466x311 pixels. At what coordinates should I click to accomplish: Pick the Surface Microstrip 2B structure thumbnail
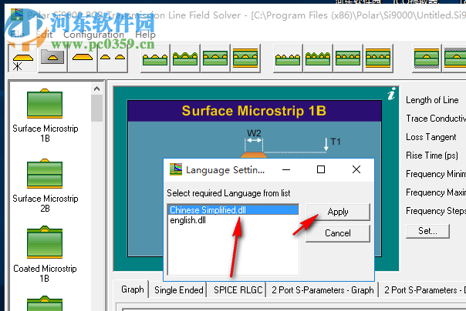pyautogui.click(x=45, y=173)
